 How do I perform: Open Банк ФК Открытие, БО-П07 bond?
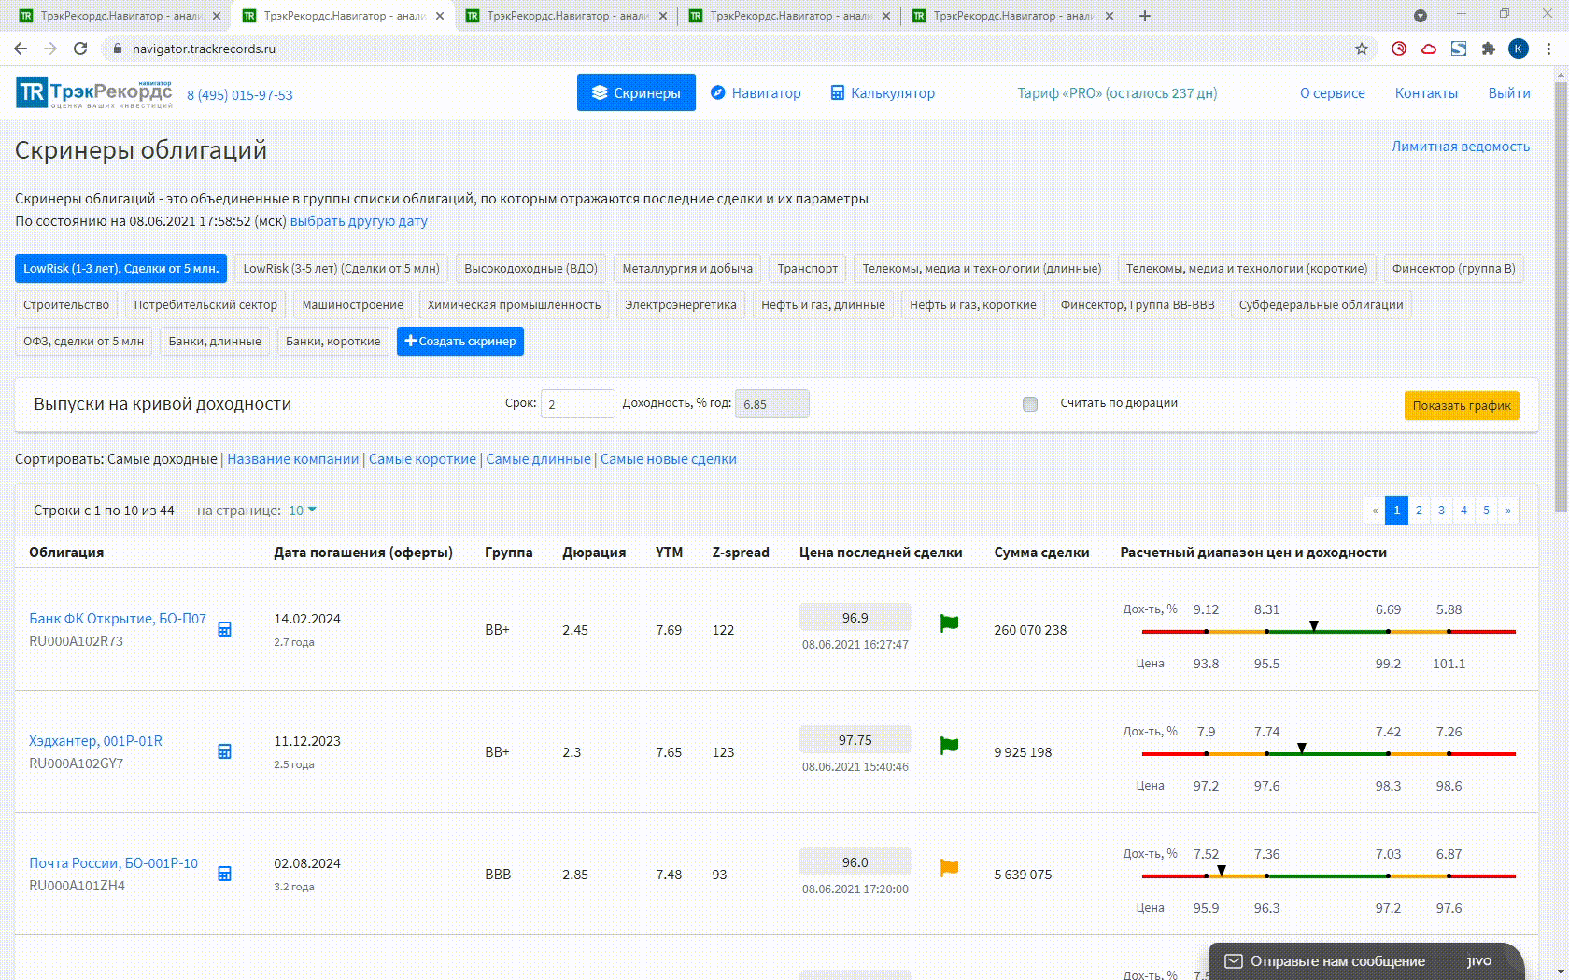click(118, 619)
